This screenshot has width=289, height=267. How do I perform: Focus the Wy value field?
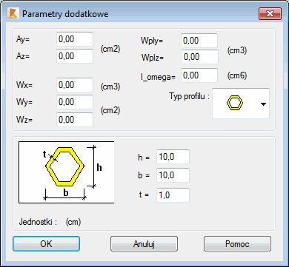tap(75, 102)
